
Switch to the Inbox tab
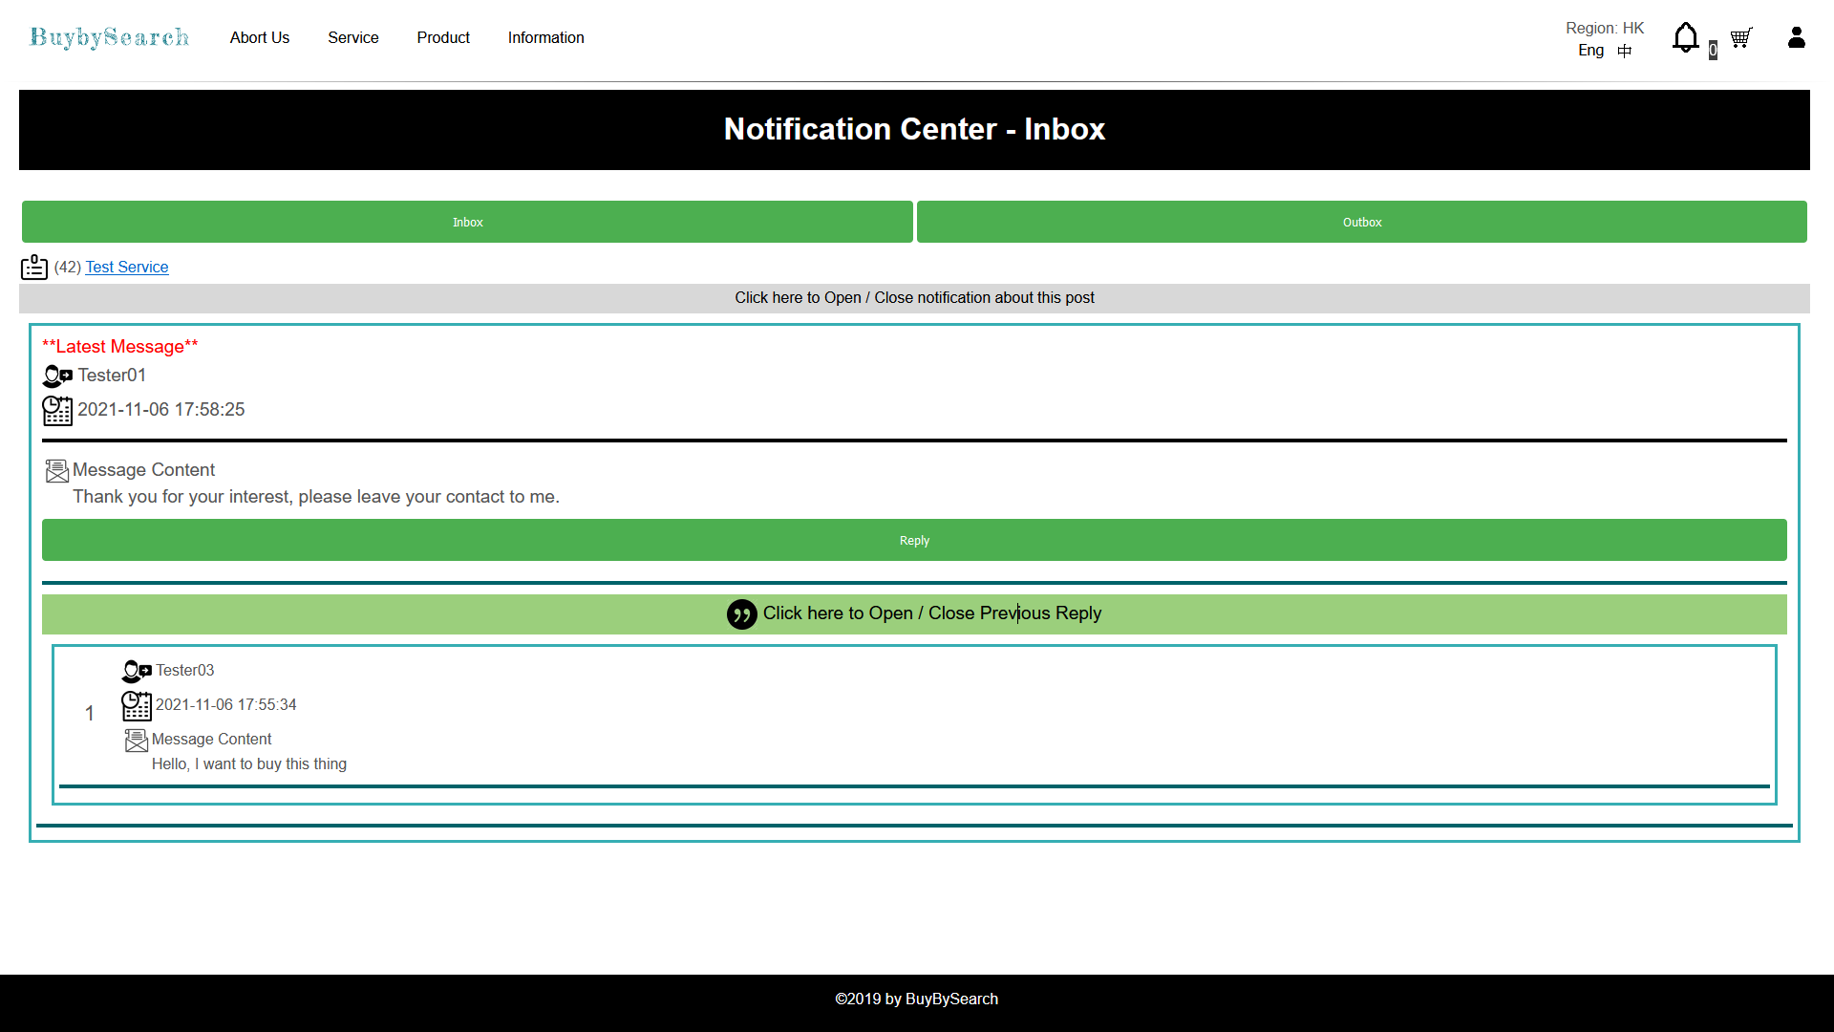point(467,222)
